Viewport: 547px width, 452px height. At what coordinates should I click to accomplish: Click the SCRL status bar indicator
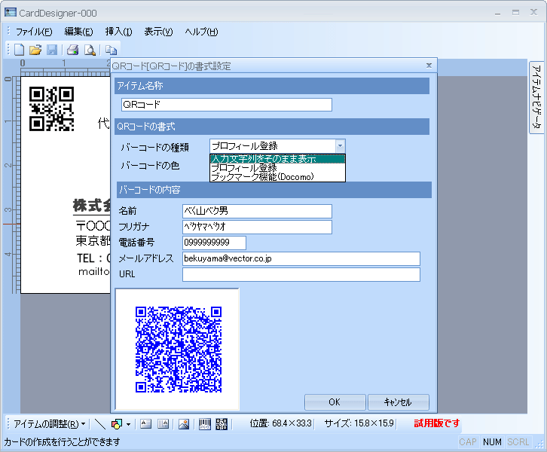(x=518, y=442)
